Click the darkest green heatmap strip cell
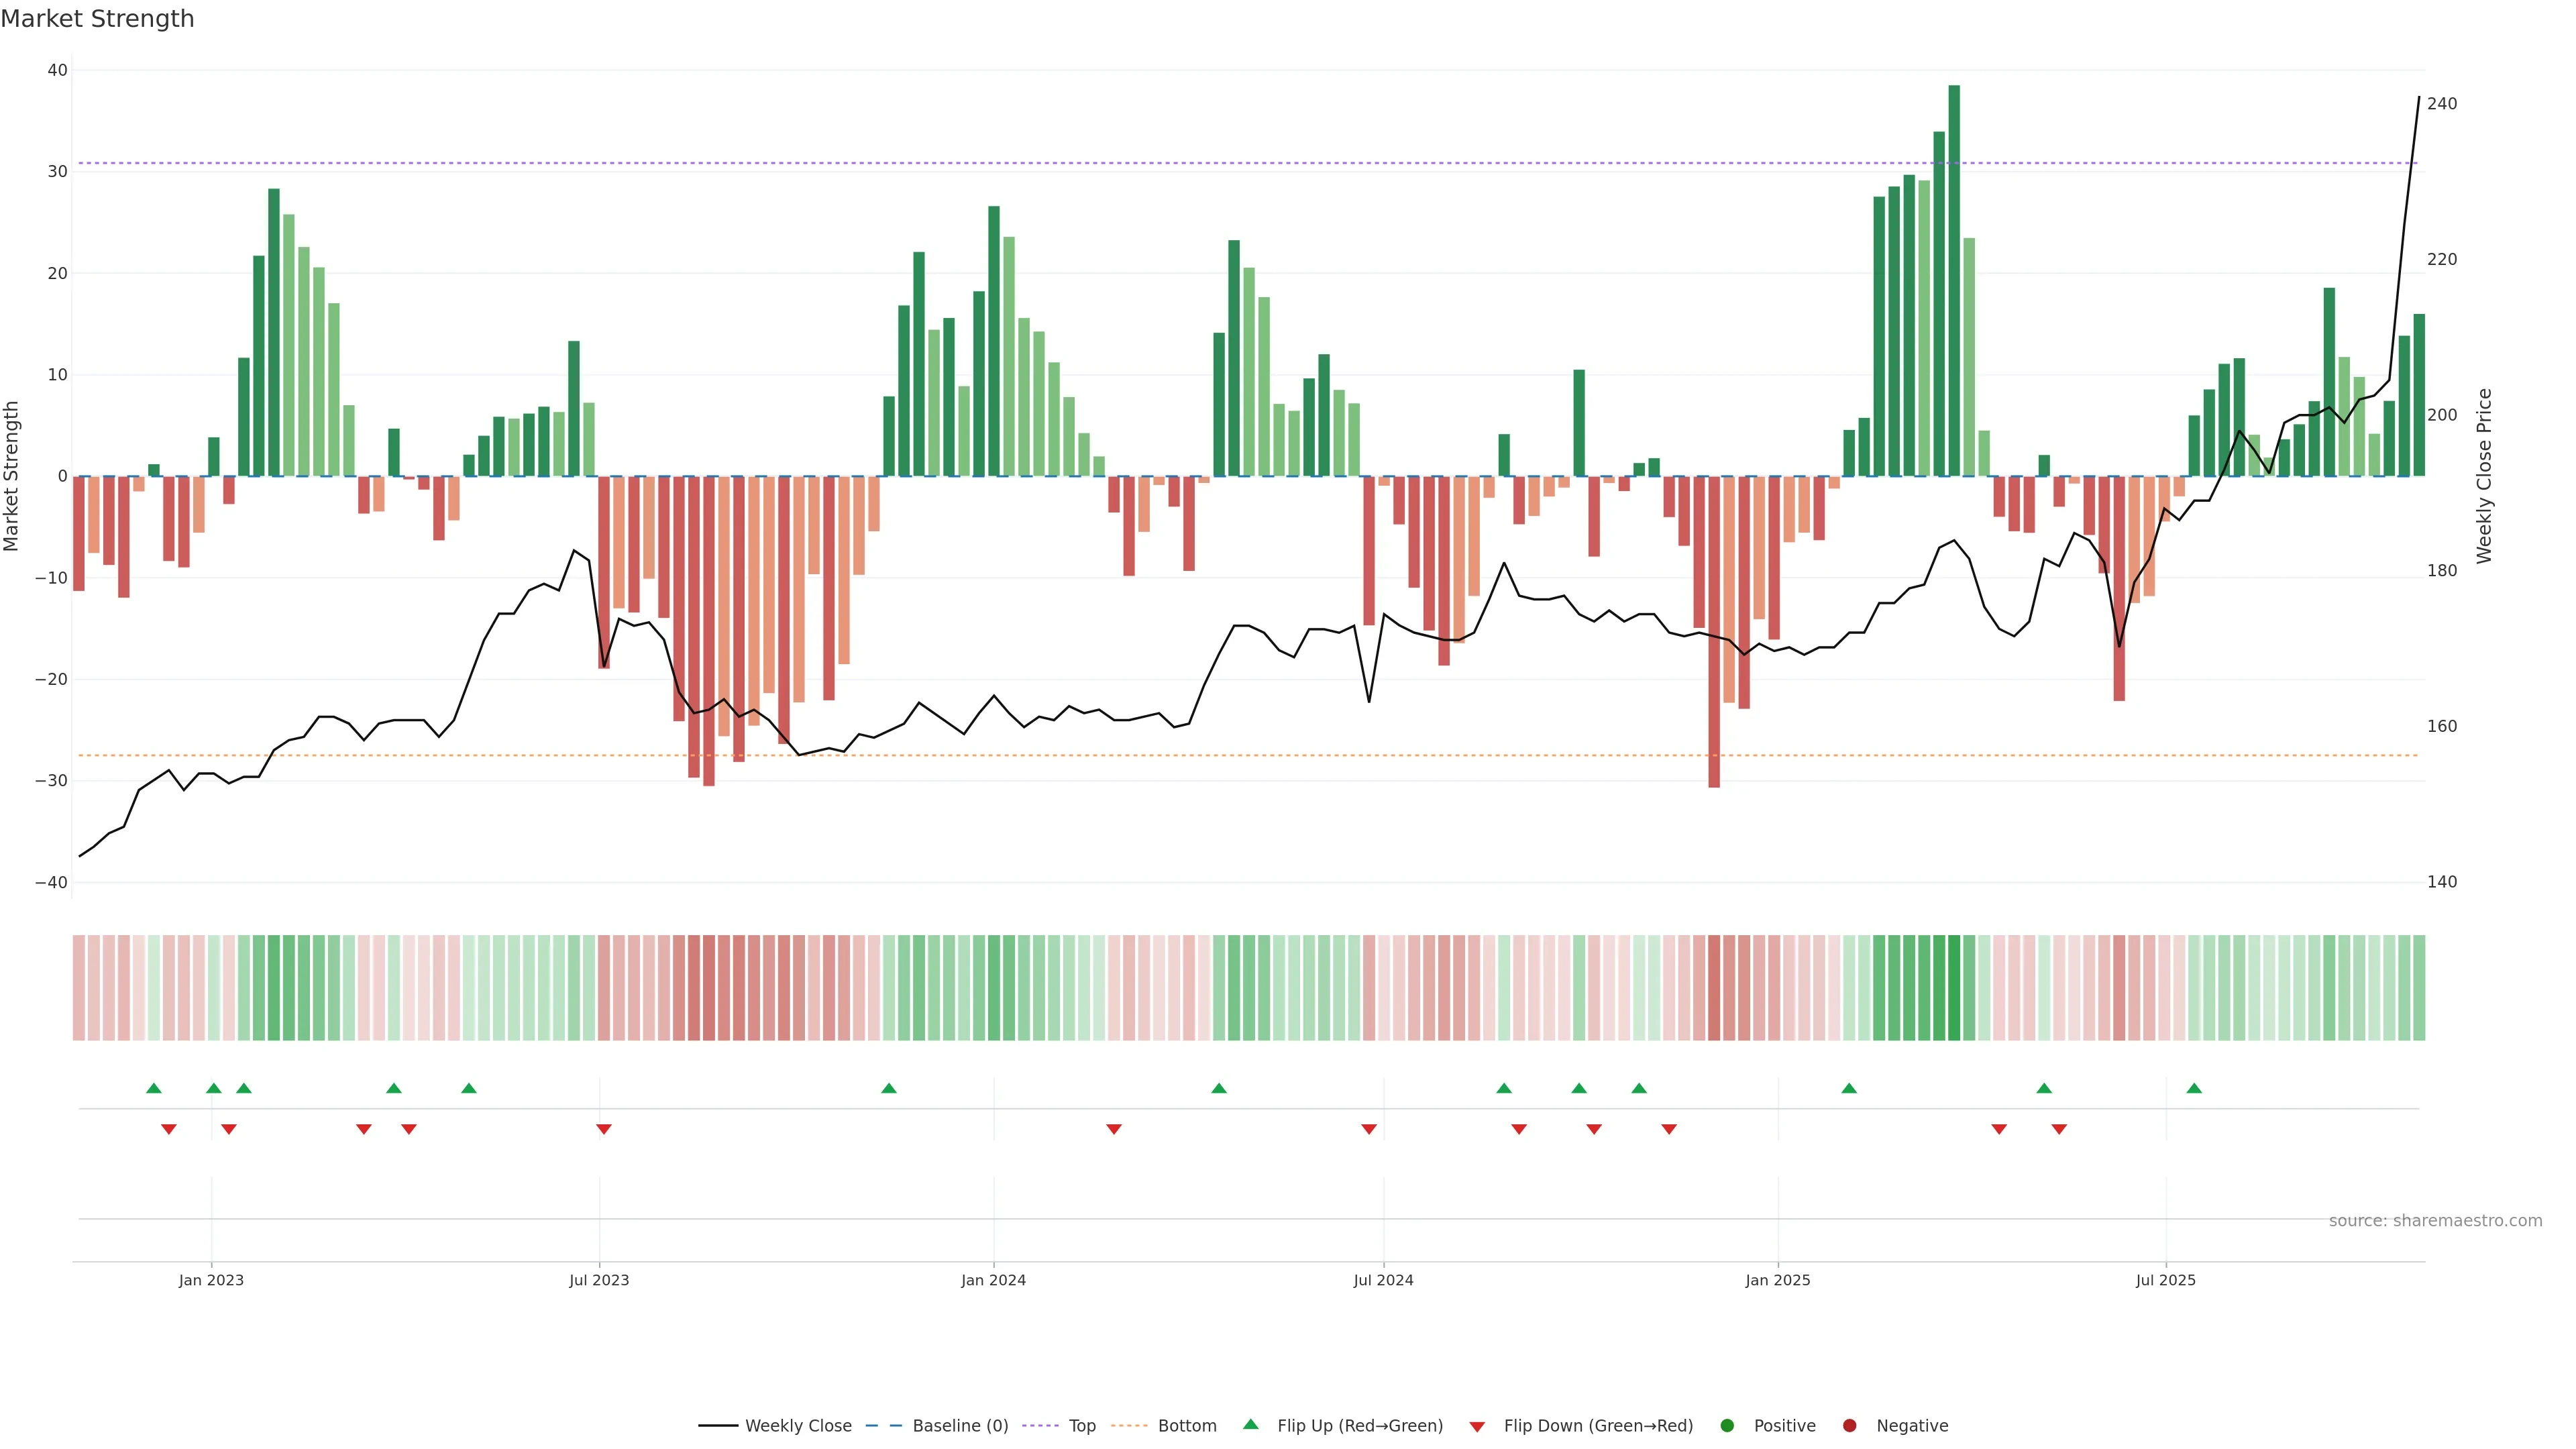 [1954, 988]
